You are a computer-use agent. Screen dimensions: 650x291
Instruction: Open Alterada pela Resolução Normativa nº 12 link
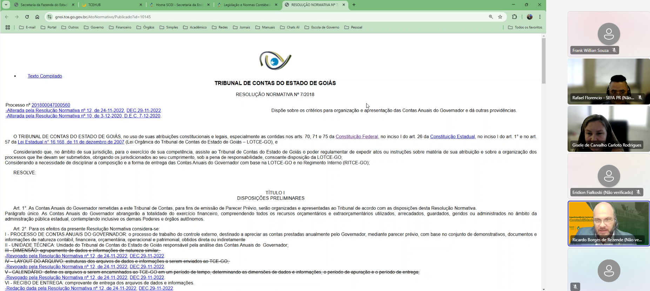[65, 110]
